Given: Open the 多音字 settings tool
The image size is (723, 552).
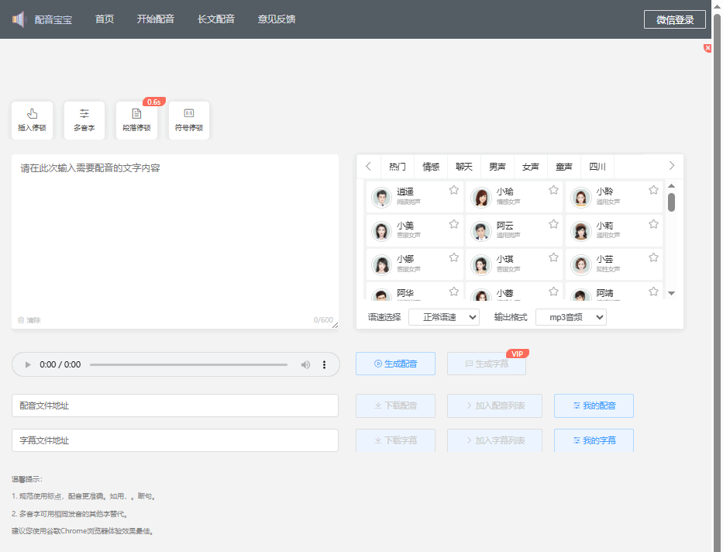Looking at the screenshot, I should tap(84, 114).
